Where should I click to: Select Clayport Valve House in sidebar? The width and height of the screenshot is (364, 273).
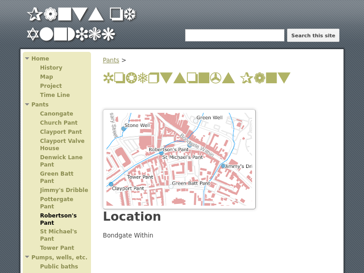(62, 145)
